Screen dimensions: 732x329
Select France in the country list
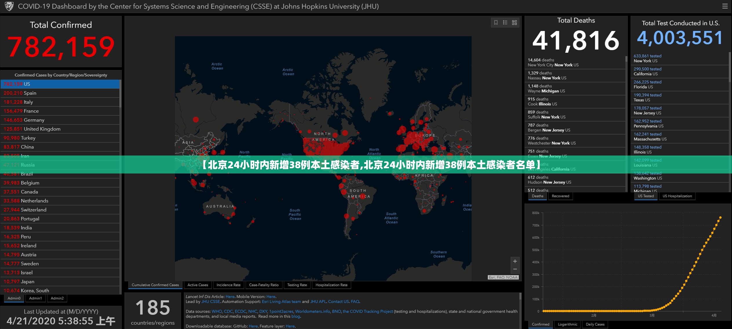click(60, 111)
